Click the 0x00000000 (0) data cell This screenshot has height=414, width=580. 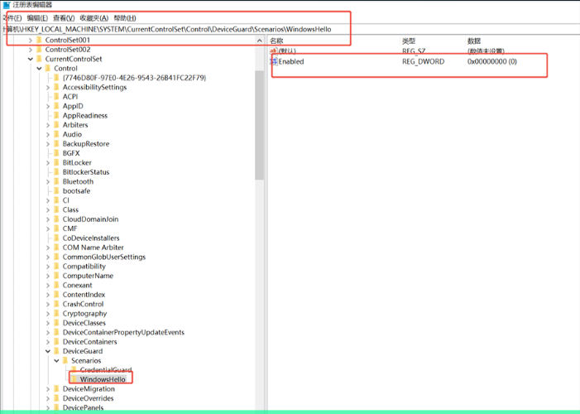click(492, 61)
